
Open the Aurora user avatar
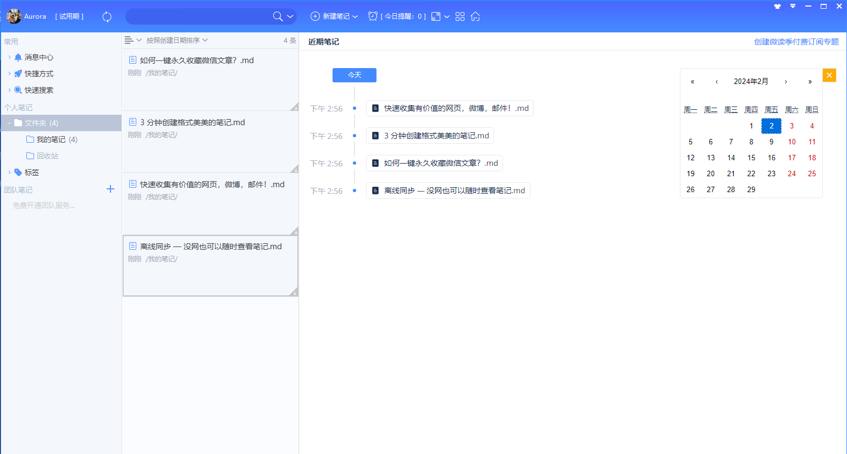(14, 16)
